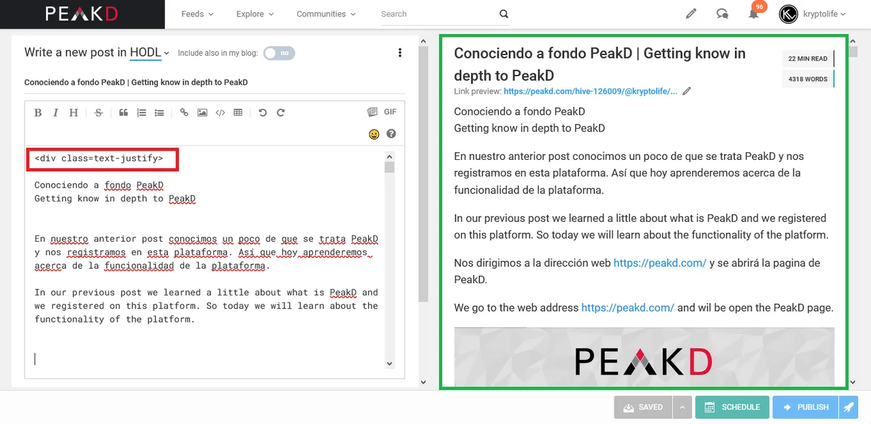
Task: Open link preview URL for the post
Action: pos(591,91)
